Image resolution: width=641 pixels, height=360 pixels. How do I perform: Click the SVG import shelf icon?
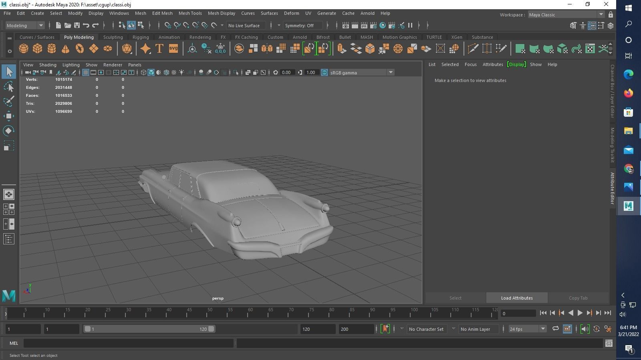coord(173,49)
